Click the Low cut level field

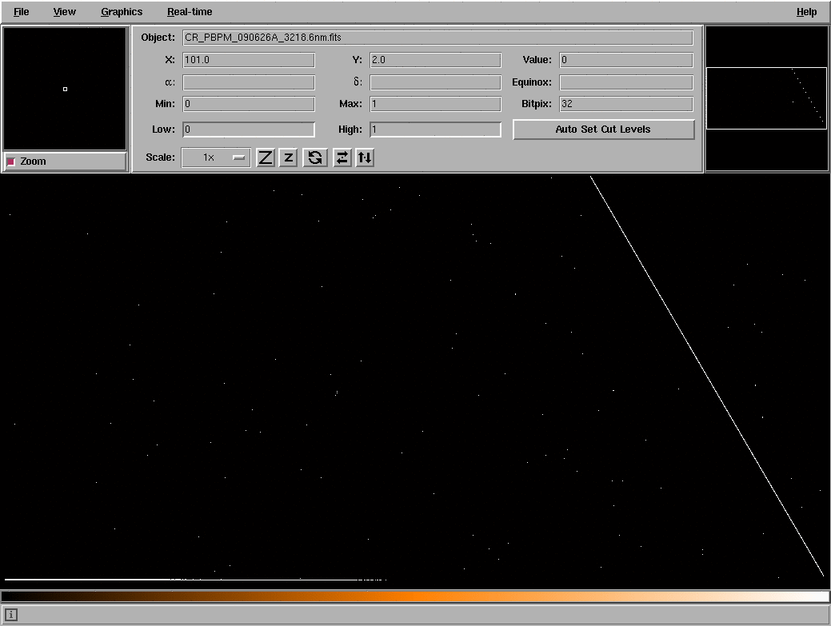[249, 130]
